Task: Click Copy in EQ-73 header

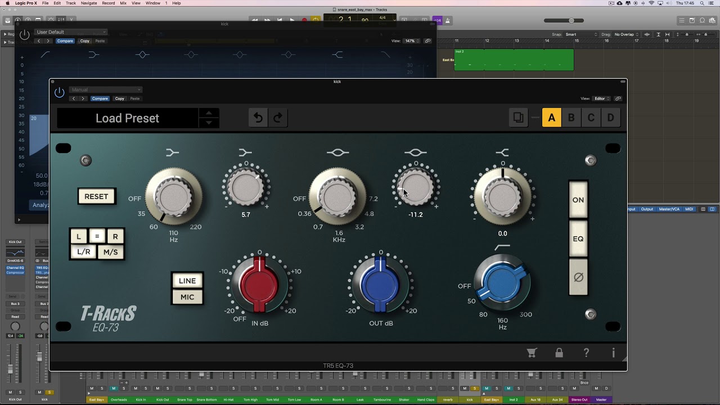Action: tap(120, 98)
